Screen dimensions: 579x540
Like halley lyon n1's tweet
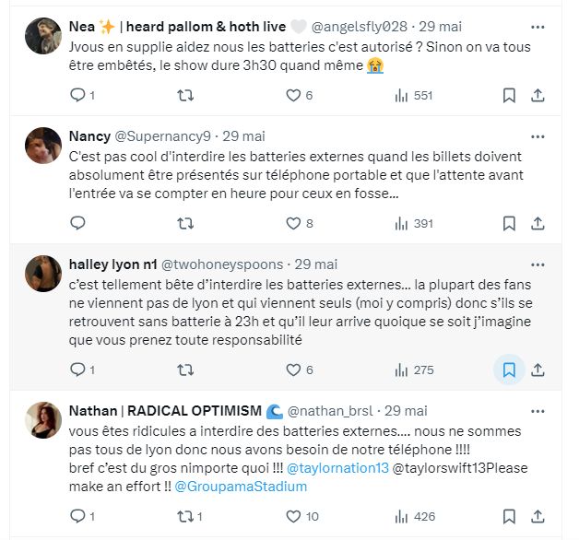pos(293,370)
